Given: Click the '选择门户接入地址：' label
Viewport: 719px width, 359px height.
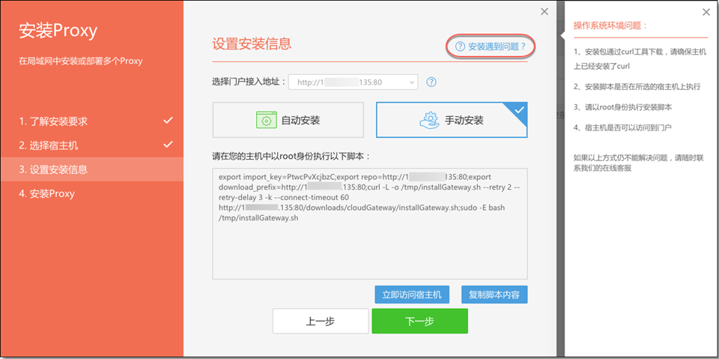Looking at the screenshot, I should point(249,82).
